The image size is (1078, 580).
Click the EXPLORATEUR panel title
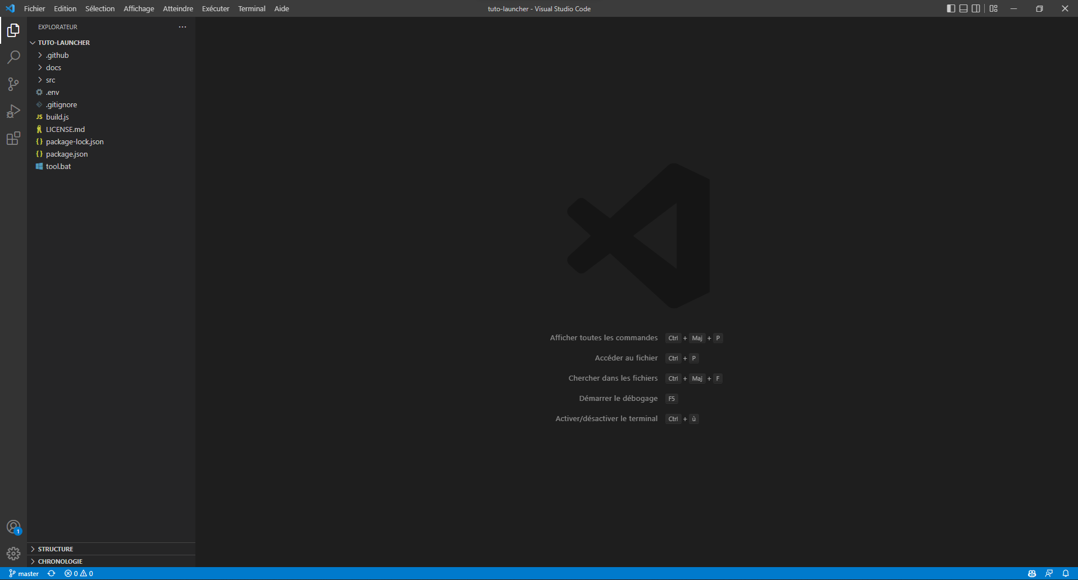pyautogui.click(x=58, y=27)
